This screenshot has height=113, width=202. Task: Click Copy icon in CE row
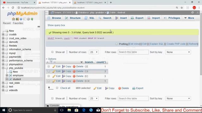pos(63,67)
